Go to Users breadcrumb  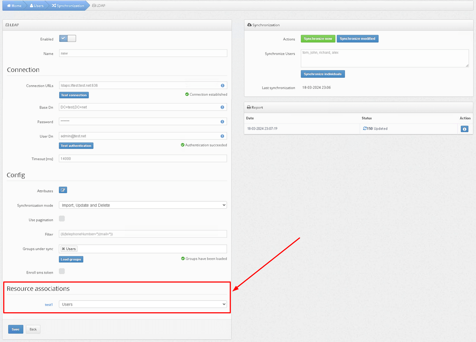pyautogui.click(x=37, y=6)
